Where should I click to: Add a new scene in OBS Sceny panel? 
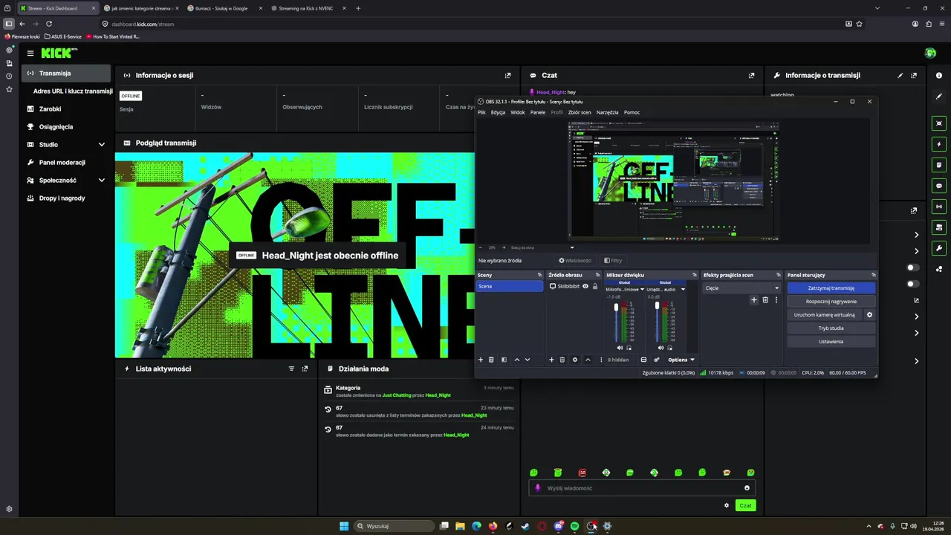pyautogui.click(x=481, y=360)
